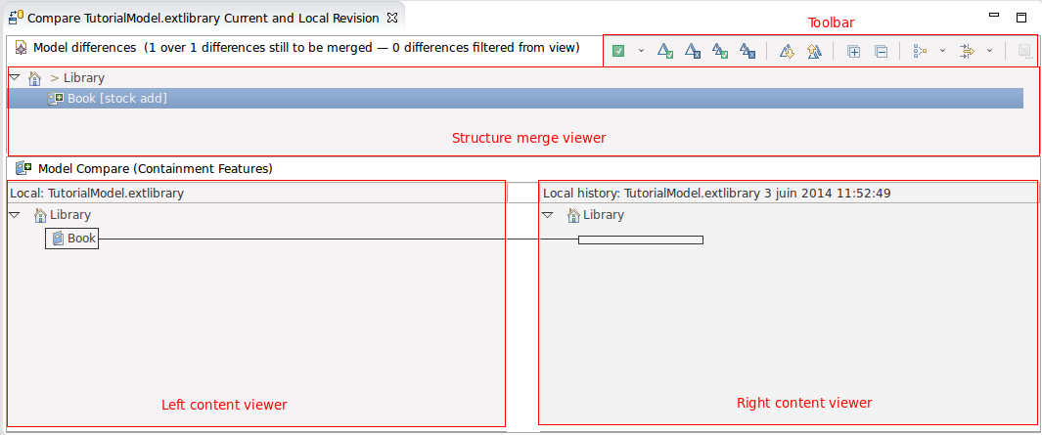Viewport: 1042px width, 435px height.
Task: Open the Groups dropdown menu
Action: 942,51
